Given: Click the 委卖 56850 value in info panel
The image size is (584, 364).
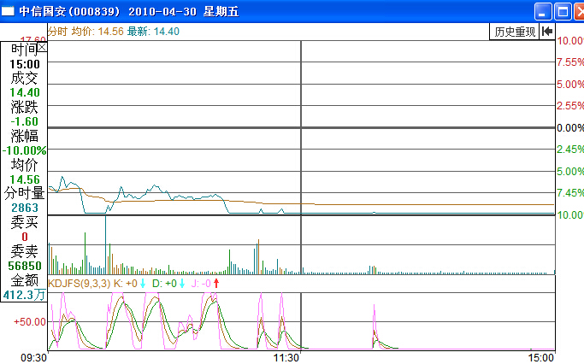Looking at the screenshot, I should (25, 266).
